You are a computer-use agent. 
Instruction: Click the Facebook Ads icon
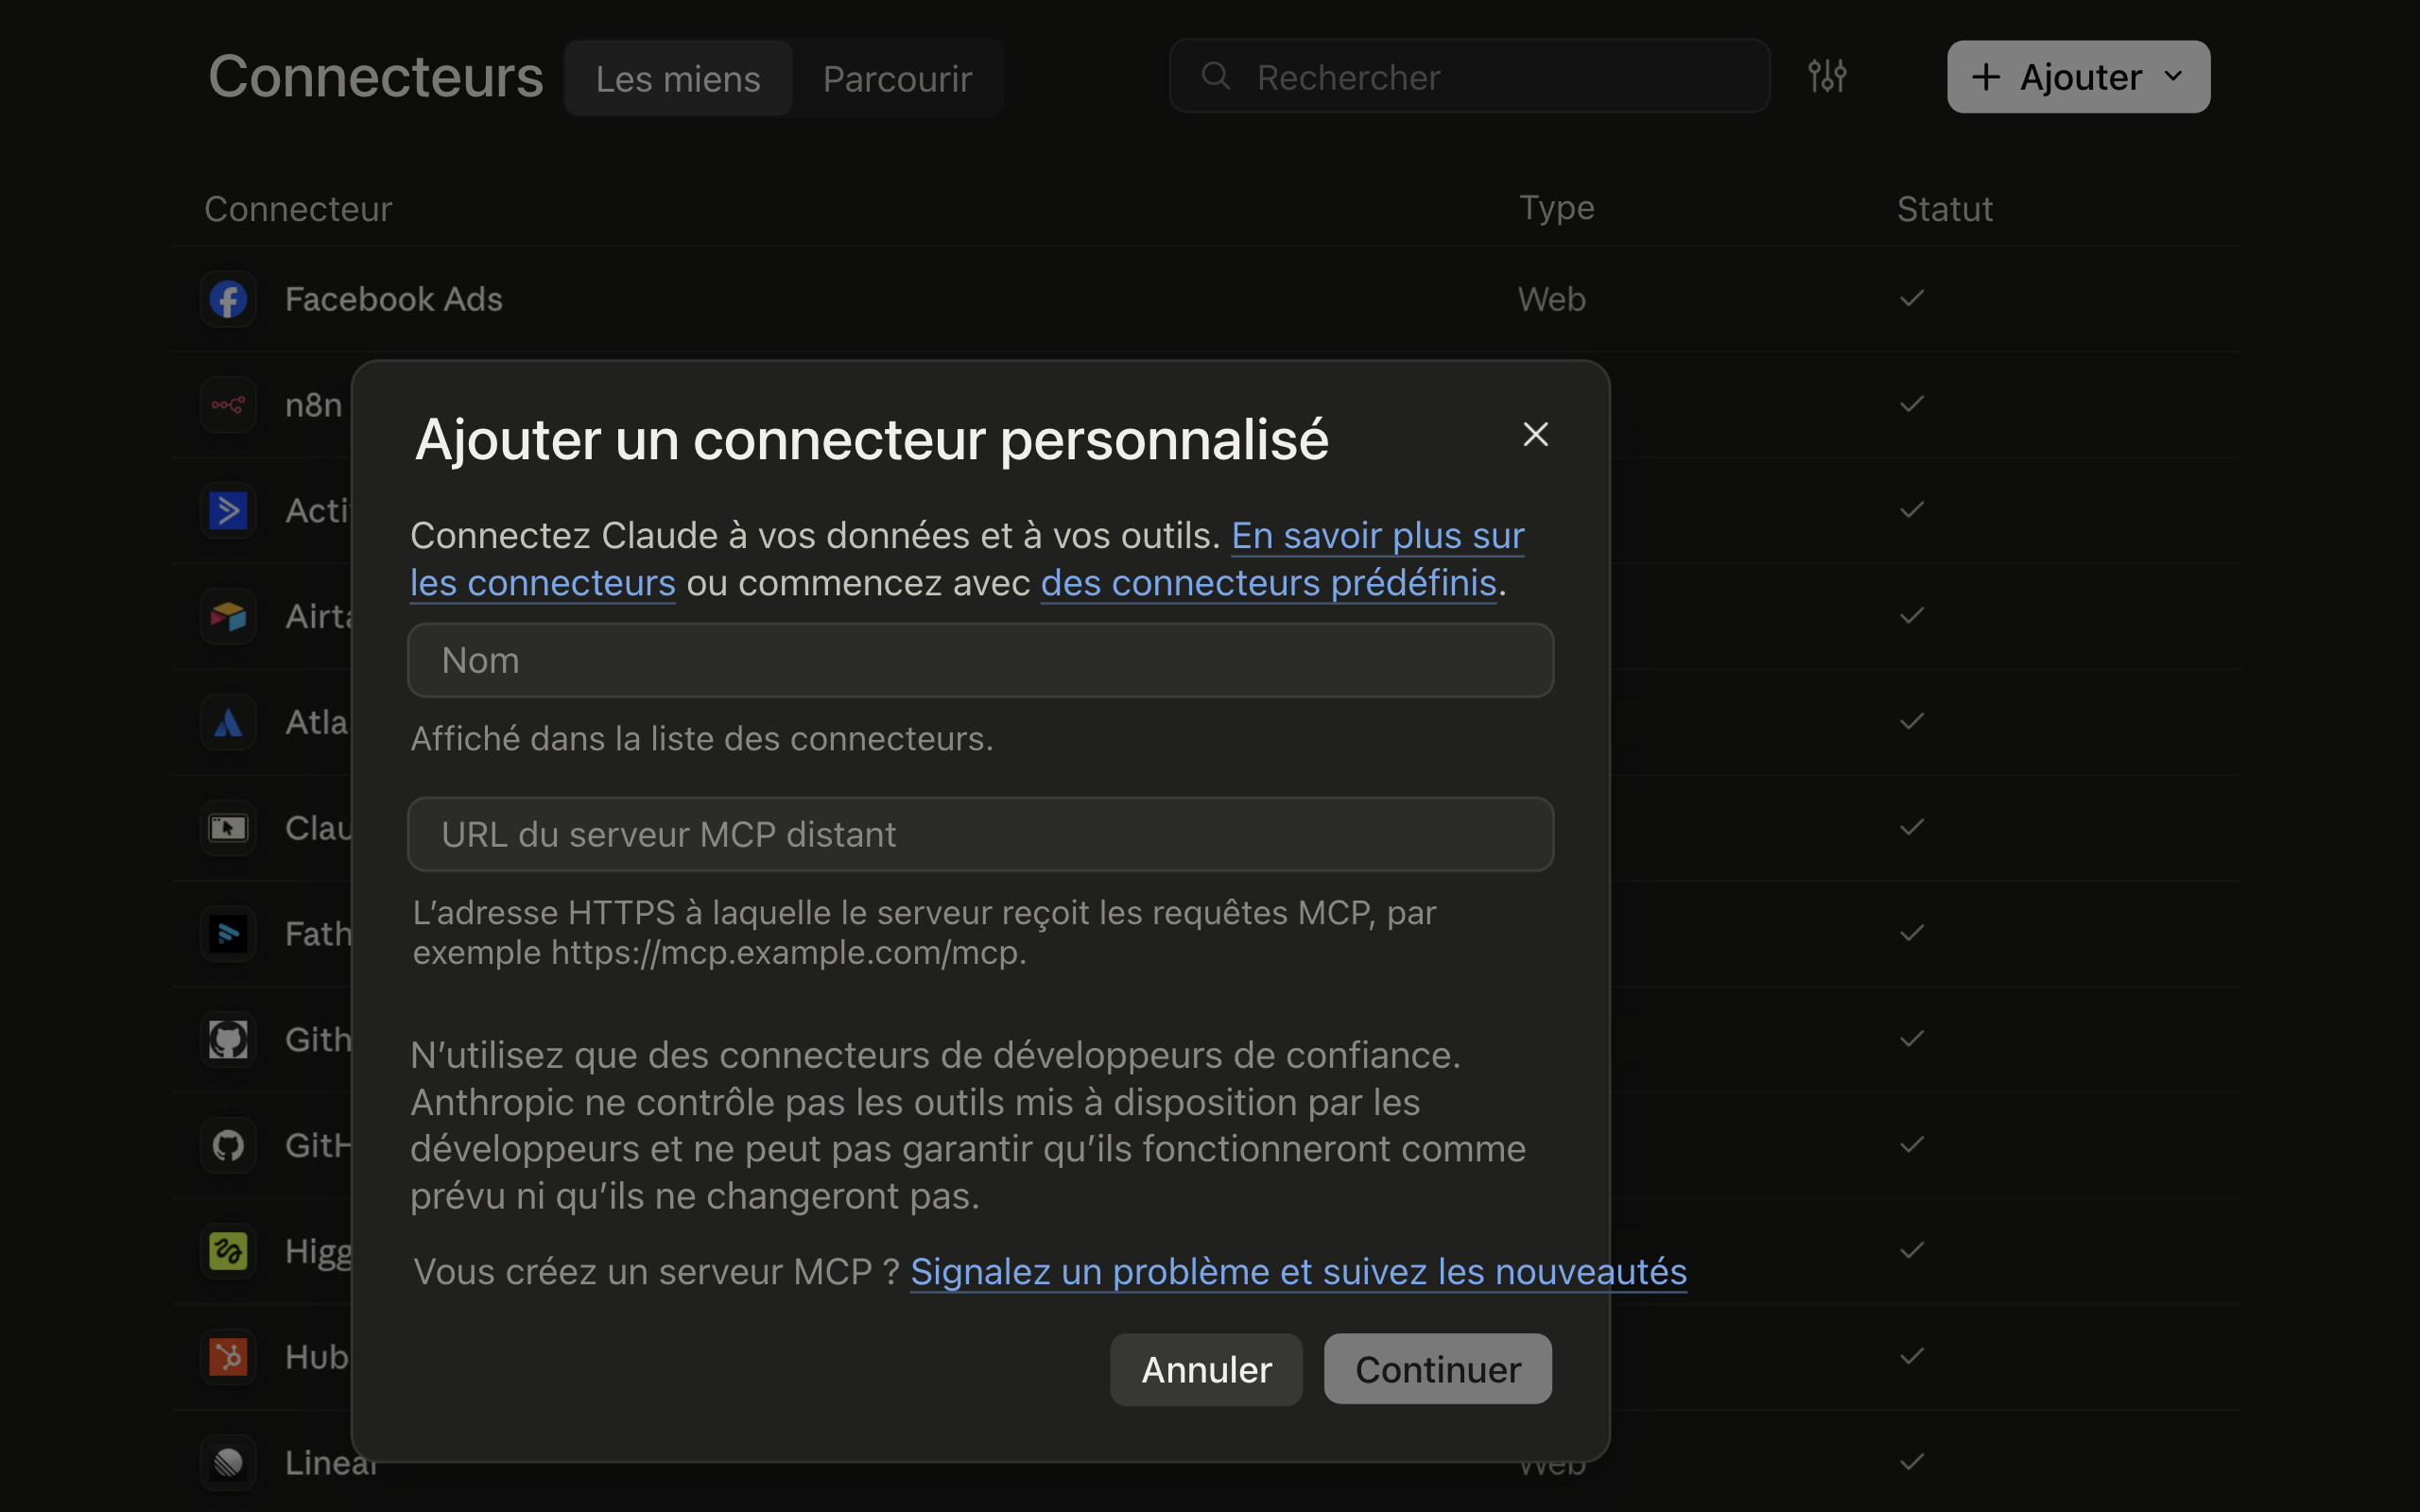[x=228, y=299]
